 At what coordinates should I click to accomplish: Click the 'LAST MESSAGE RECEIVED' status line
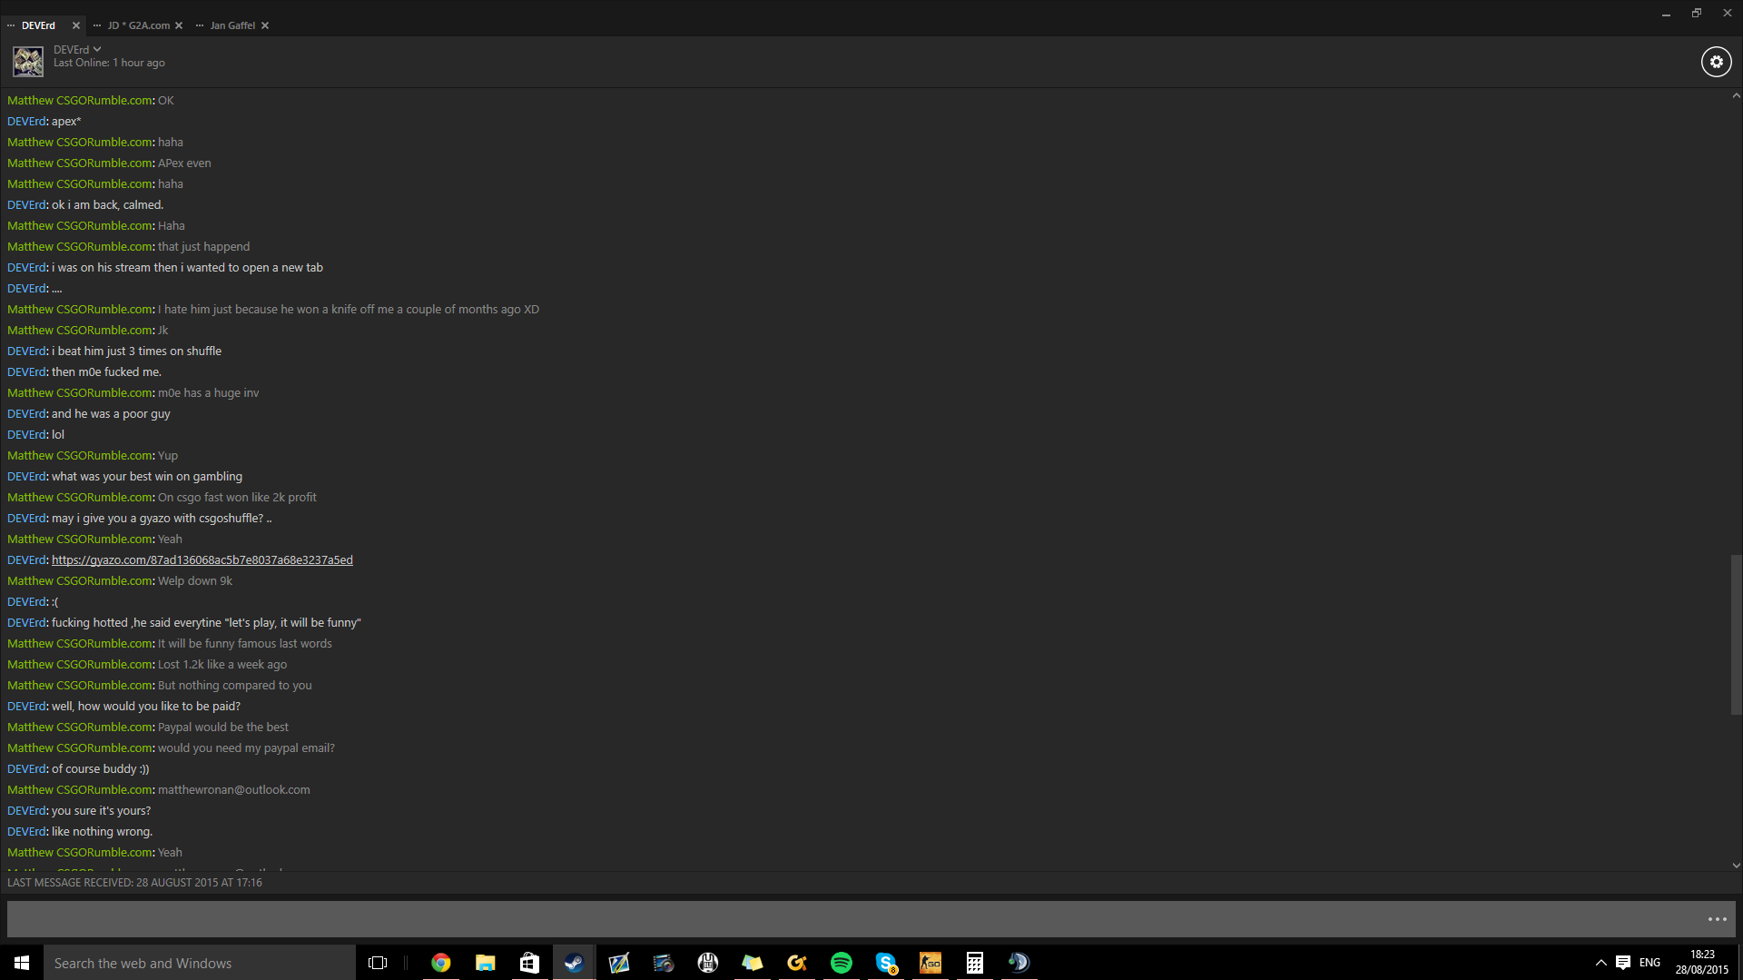pyautogui.click(x=134, y=883)
